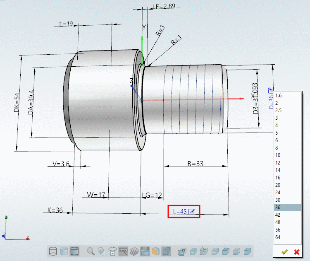Click the W=17 dimension label
310x261 pixels.
96,195
